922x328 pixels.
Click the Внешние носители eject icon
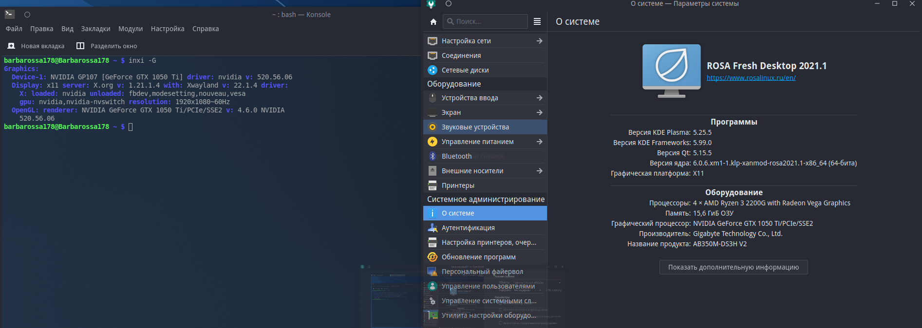pos(433,171)
